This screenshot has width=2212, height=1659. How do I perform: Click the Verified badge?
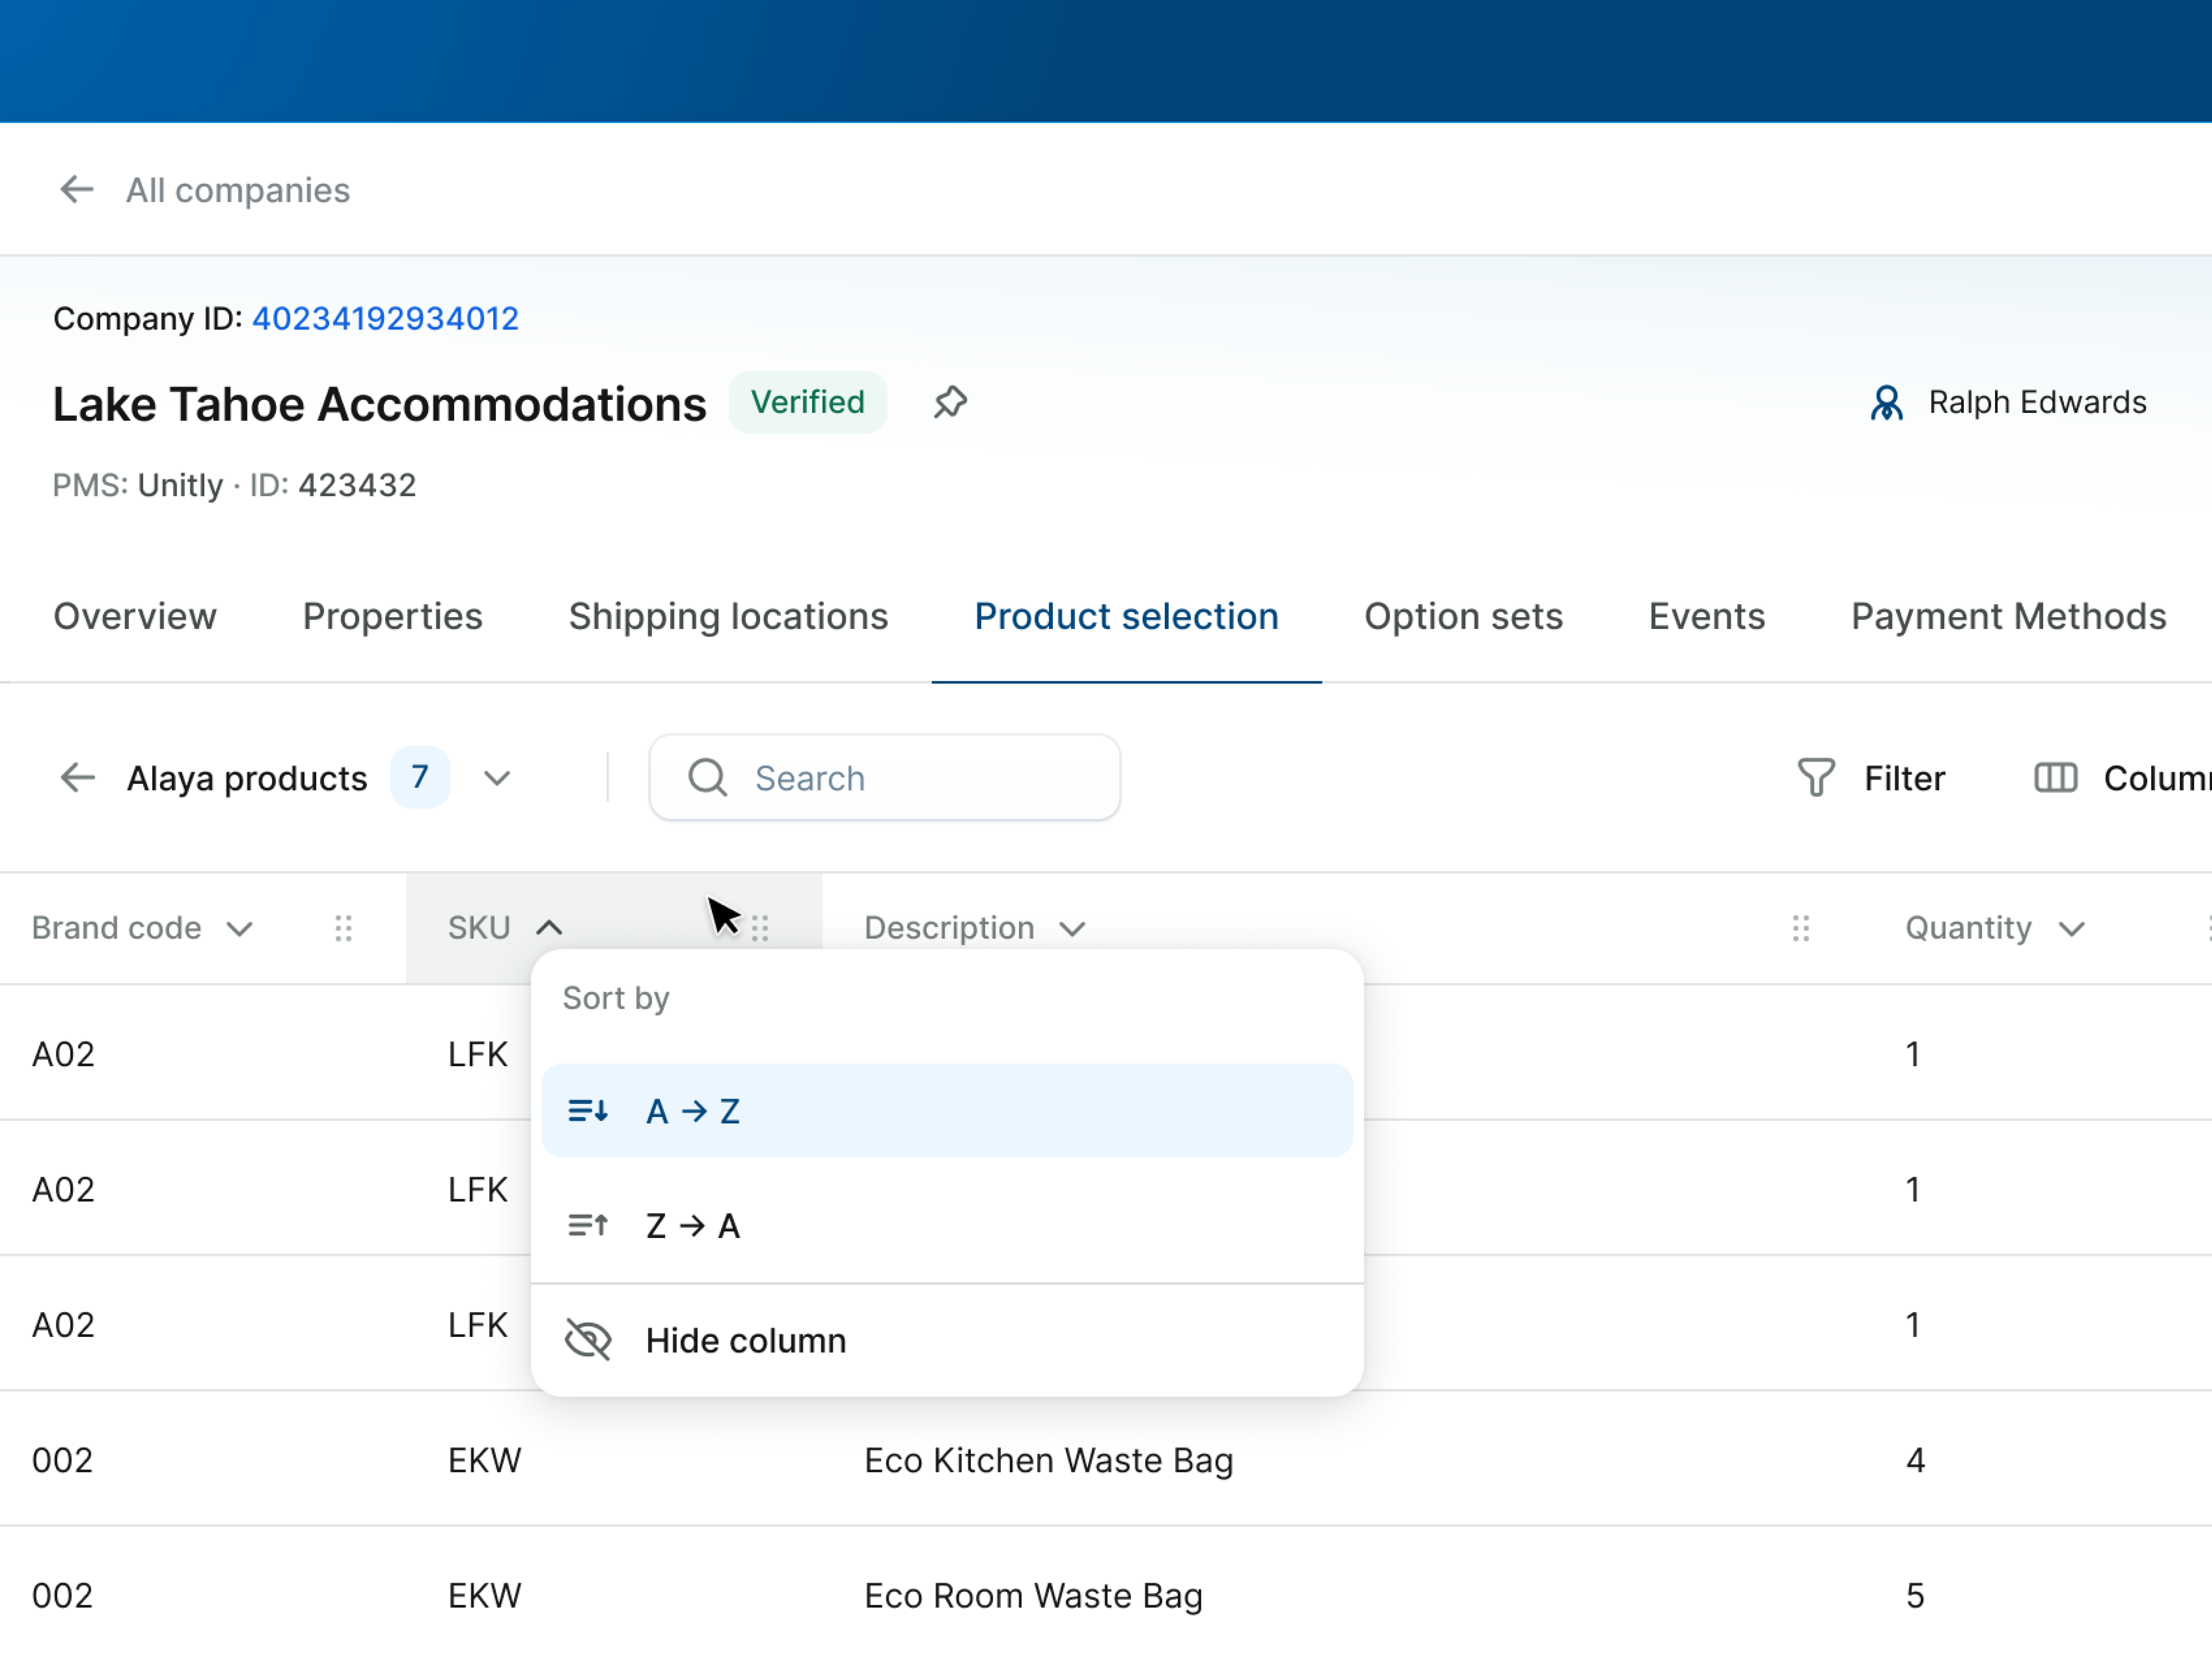(808, 402)
